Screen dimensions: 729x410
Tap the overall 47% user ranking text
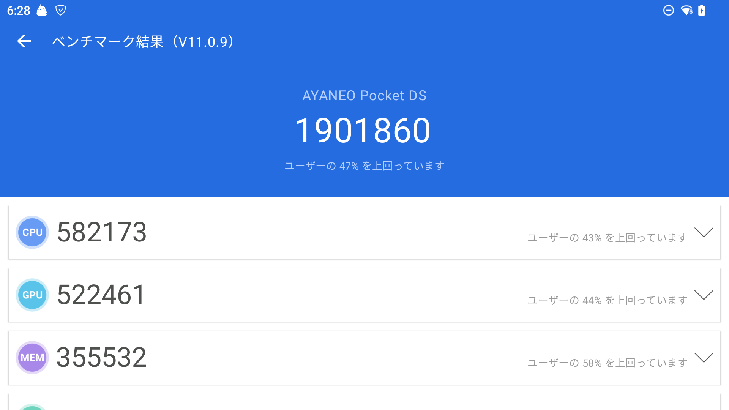point(364,166)
